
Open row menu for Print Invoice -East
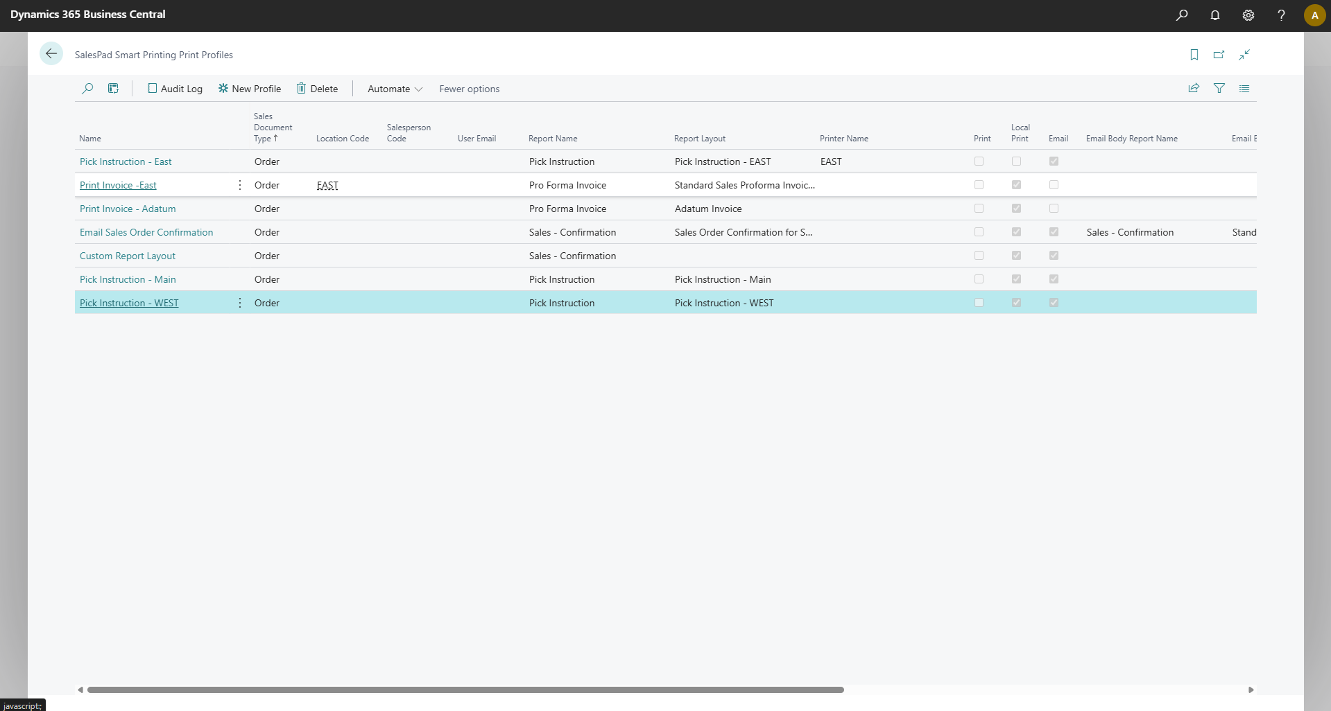click(240, 185)
